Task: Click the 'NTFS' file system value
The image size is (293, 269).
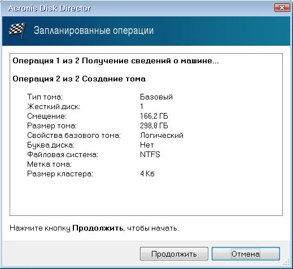Action: pos(150,154)
